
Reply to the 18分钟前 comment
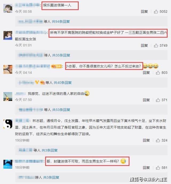146,167
